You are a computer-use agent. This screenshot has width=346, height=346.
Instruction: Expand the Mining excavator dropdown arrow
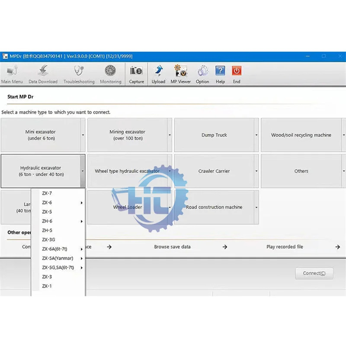(170, 135)
